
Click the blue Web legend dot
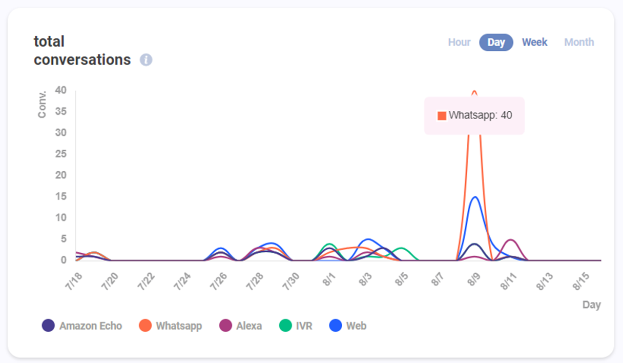click(336, 326)
